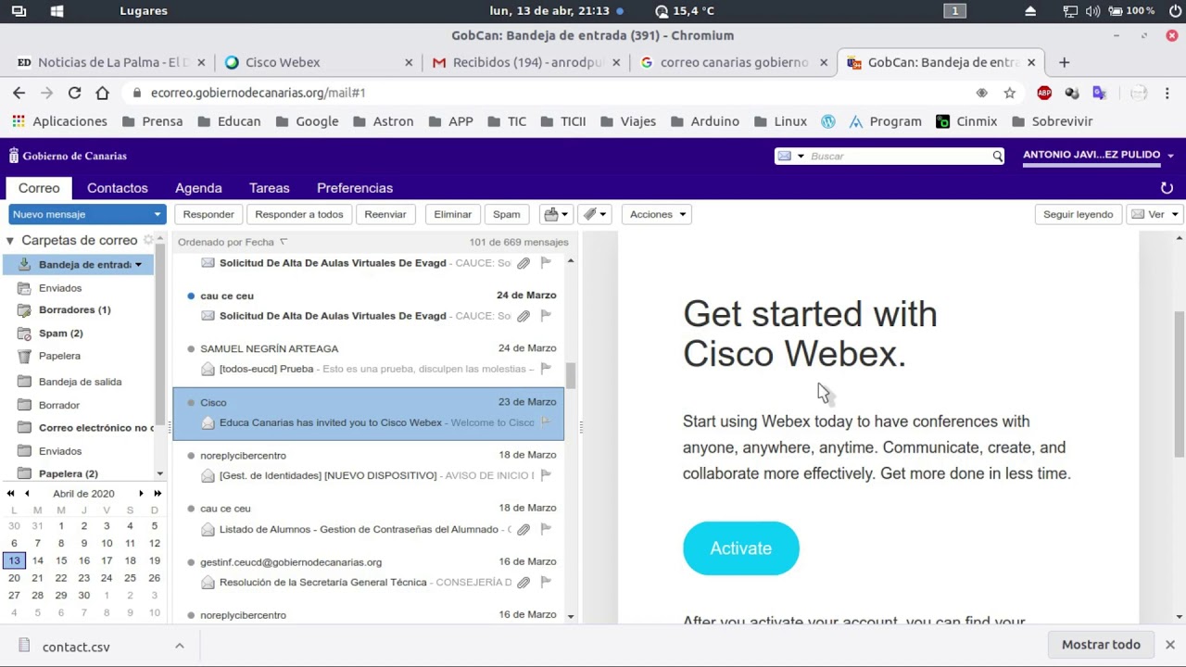The width and height of the screenshot is (1186, 667).
Task: Open the print icon dropdown in mail toolbar
Action: 556,214
